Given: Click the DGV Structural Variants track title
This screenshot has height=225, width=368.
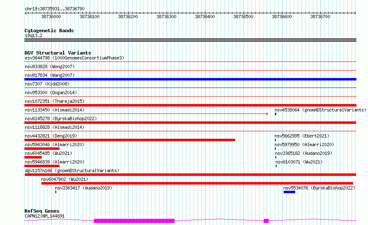Looking at the screenshot, I should (x=58, y=53).
